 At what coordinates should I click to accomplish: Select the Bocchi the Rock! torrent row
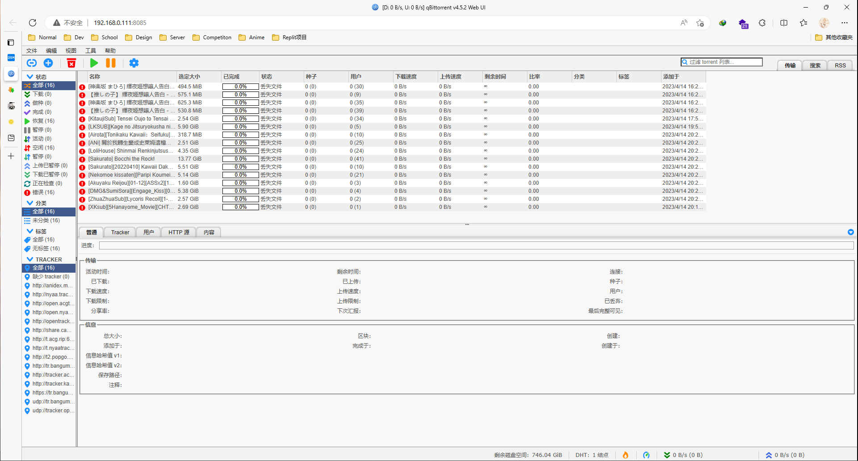(x=121, y=159)
